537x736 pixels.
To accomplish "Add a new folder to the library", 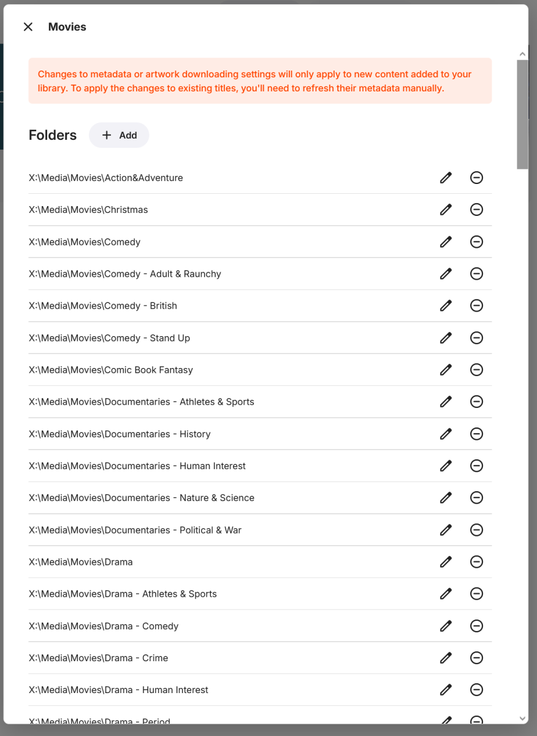I will click(119, 135).
